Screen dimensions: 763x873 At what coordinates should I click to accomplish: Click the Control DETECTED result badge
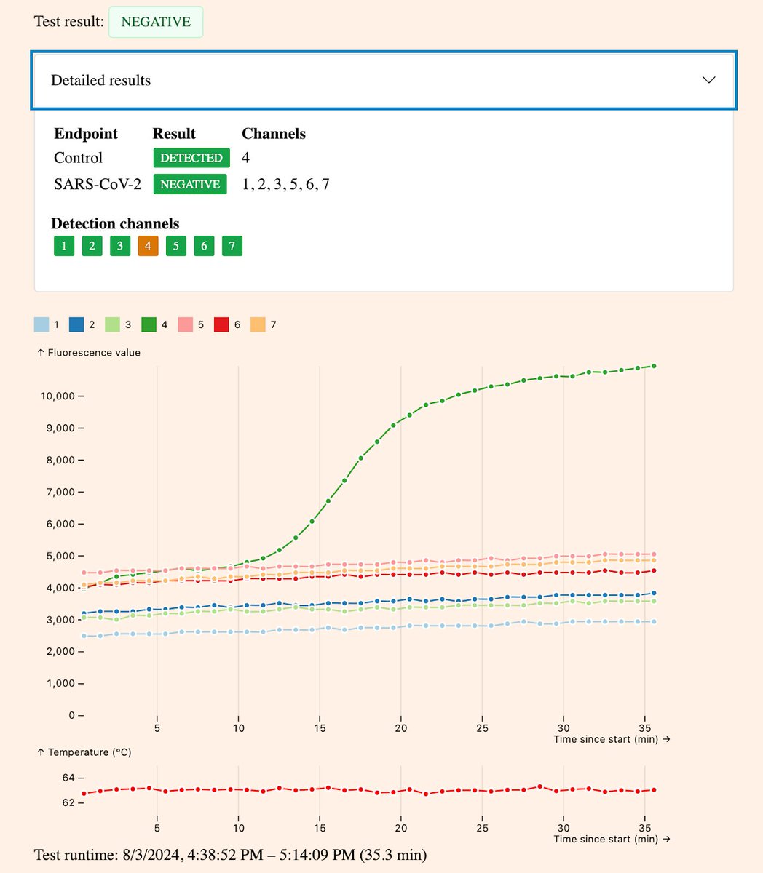coord(191,158)
